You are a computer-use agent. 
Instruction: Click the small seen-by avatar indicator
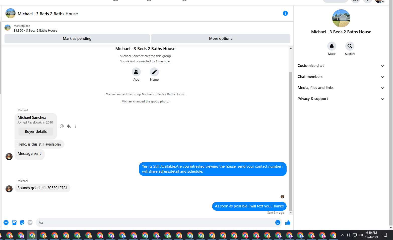(282, 197)
